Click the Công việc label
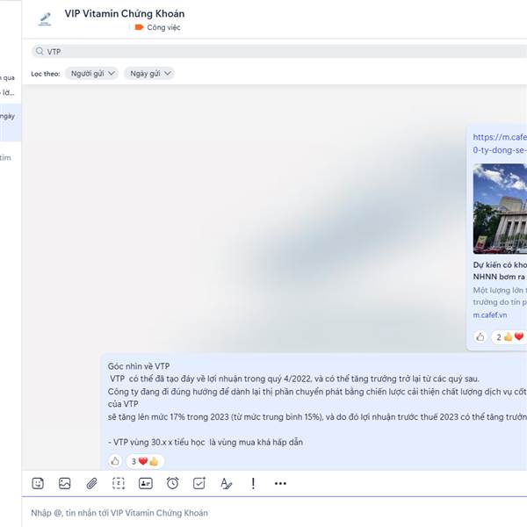527x527 pixels. tap(163, 27)
